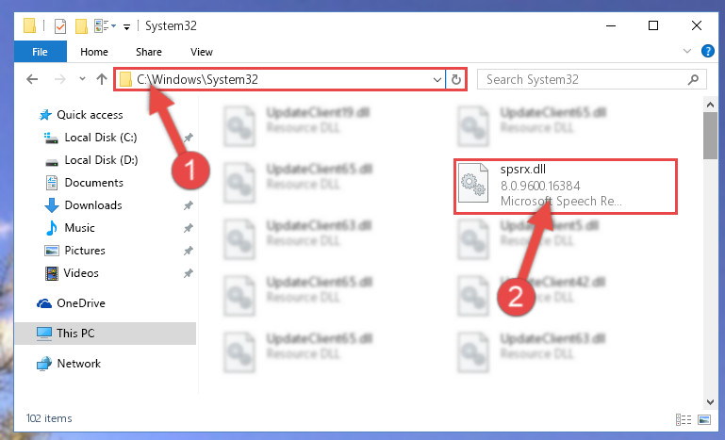The height and width of the screenshot is (440, 725).
Task: Open the File menu
Action: coord(41,52)
